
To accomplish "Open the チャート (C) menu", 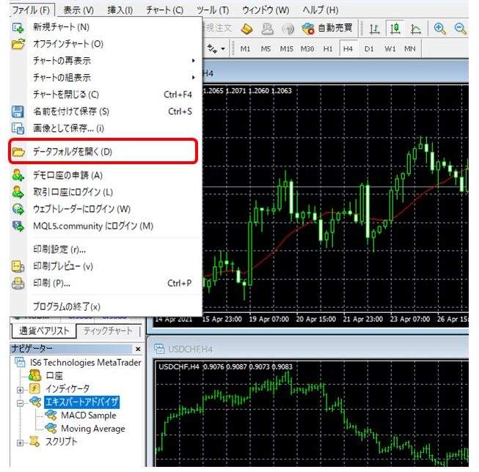I will coord(164,10).
